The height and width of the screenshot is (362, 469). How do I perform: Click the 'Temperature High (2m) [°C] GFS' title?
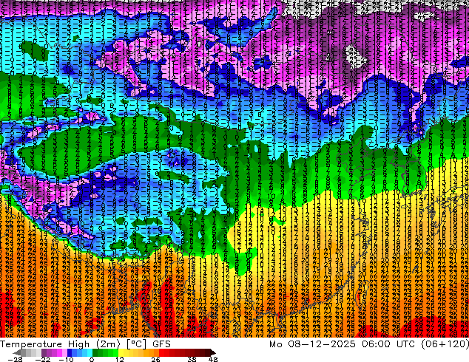(x=85, y=344)
